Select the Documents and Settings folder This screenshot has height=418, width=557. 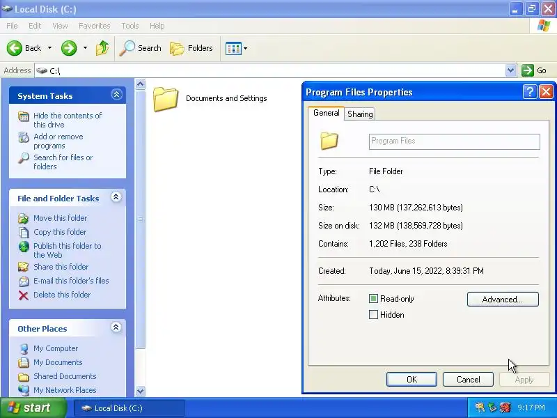[210, 99]
